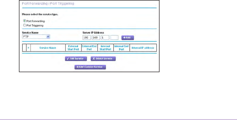237x137 pixels.
Task: Click the 'Please select the service type' text
Action: (40, 14)
